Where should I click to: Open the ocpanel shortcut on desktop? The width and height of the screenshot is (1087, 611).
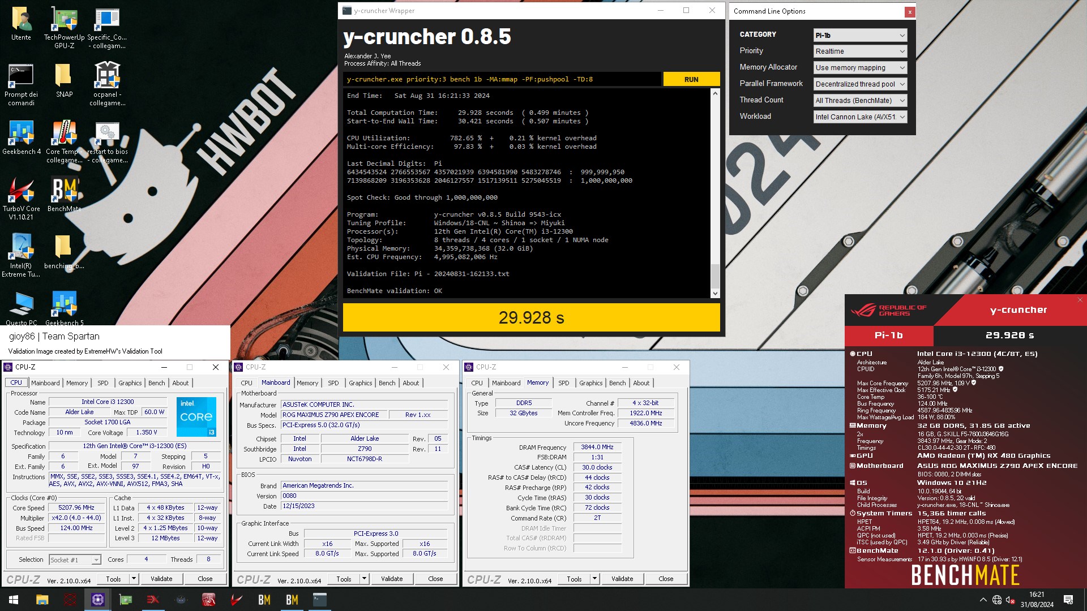pyautogui.click(x=107, y=84)
